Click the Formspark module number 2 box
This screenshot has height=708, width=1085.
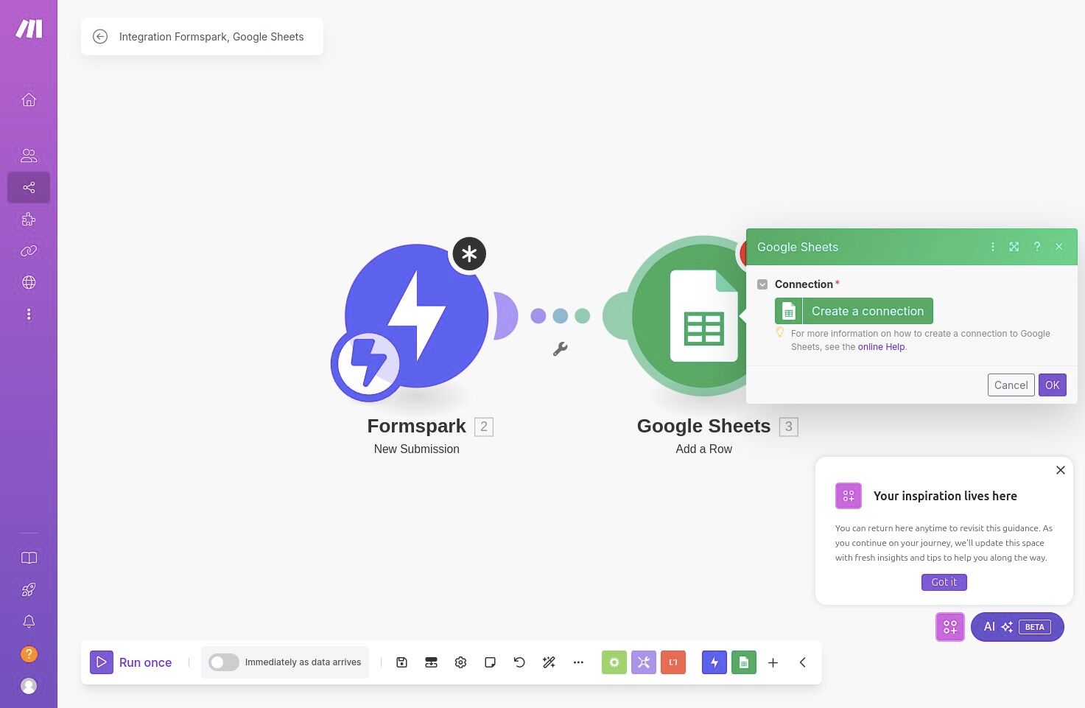[x=484, y=427]
